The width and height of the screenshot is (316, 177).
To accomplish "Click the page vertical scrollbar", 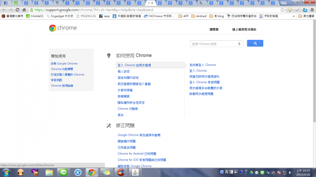I will [315, 71].
